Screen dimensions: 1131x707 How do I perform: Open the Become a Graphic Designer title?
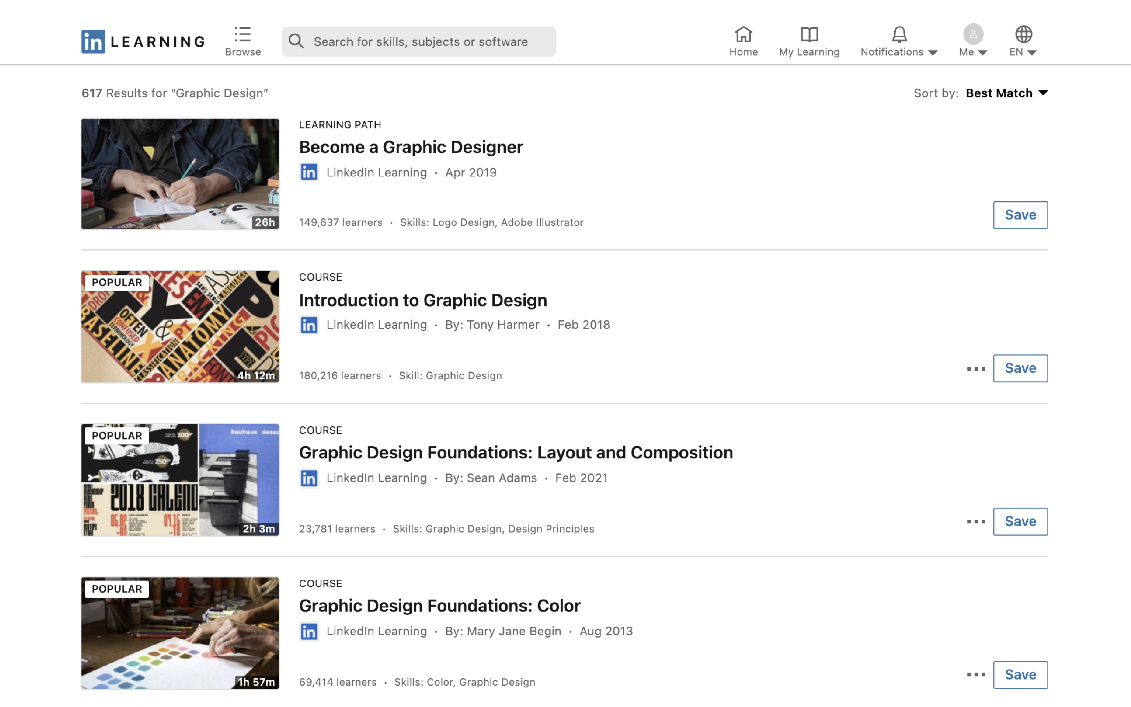(x=411, y=147)
